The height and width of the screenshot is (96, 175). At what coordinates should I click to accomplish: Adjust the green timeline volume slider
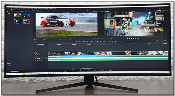(161, 41)
